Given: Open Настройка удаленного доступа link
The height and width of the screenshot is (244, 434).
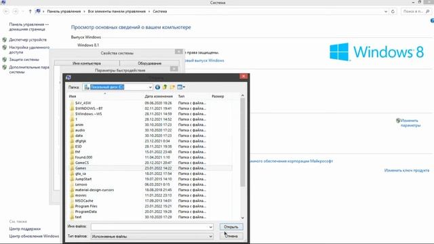Looking at the screenshot, I should tap(29, 49).
